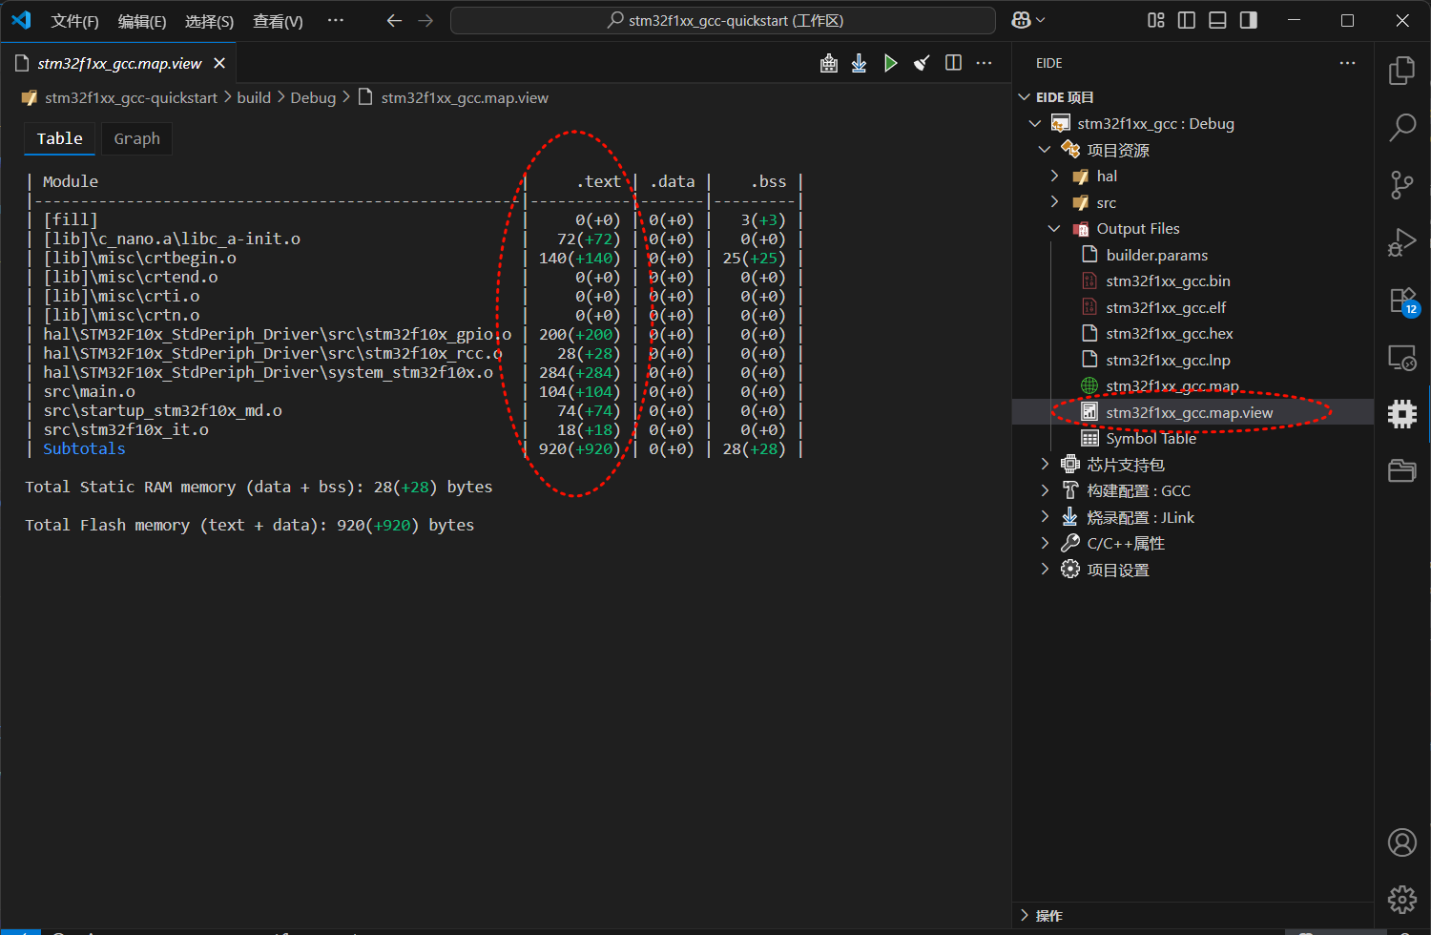1431x935 pixels.
Task: Click the Build project icon in editor toolbar
Action: pos(829,63)
